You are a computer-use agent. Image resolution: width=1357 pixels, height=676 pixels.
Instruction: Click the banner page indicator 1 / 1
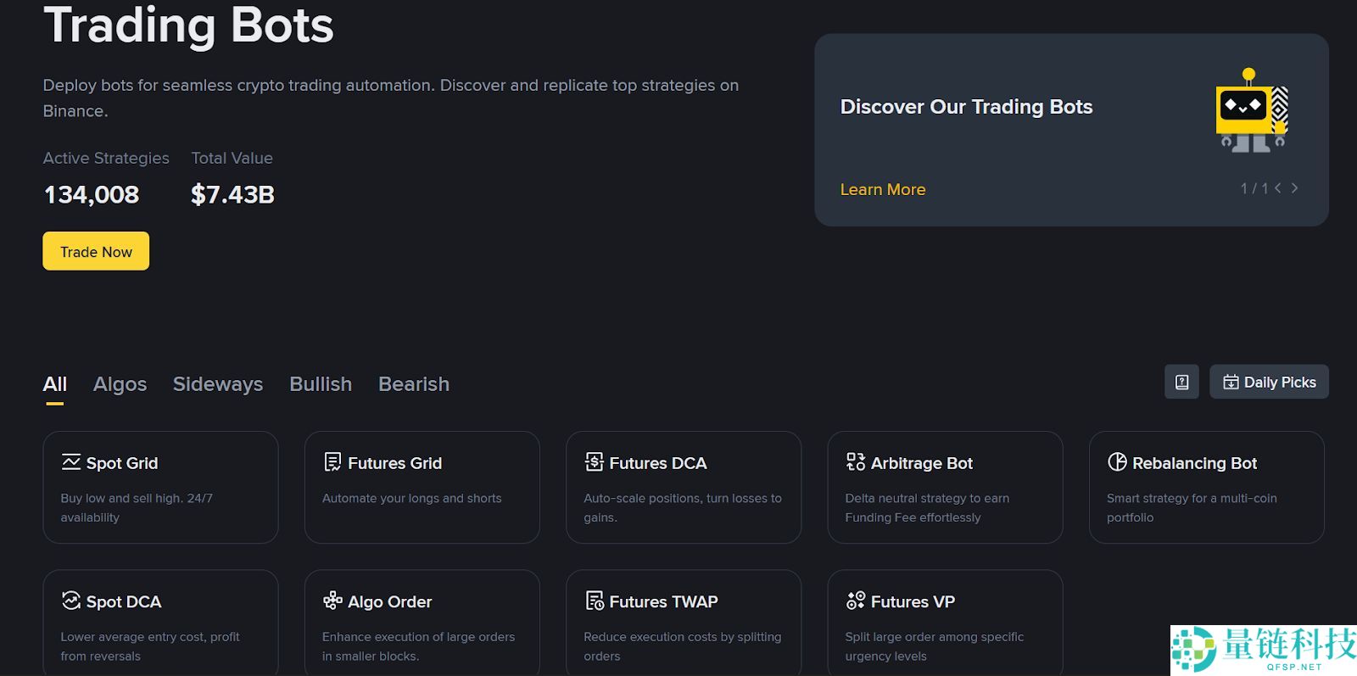pos(1254,188)
